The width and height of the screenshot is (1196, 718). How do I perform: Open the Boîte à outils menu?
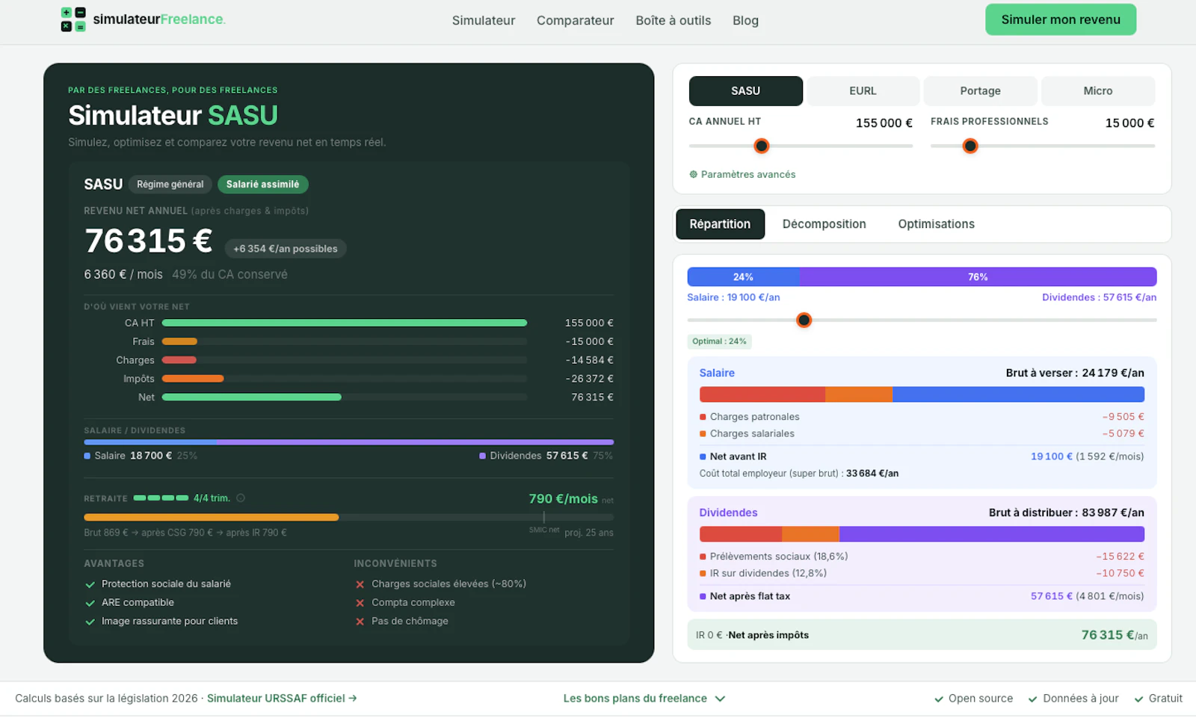click(673, 20)
